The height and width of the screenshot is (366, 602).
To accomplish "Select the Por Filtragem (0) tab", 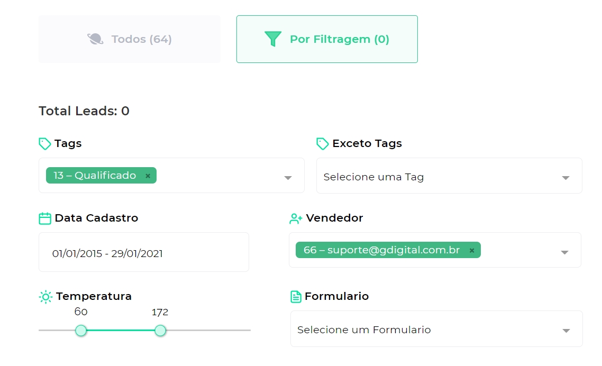I will 327,39.
